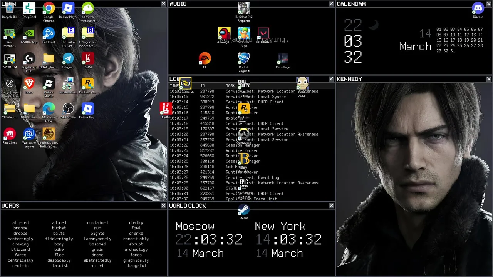
Task: Open Google Chrome from the desktop
Action: (49, 12)
